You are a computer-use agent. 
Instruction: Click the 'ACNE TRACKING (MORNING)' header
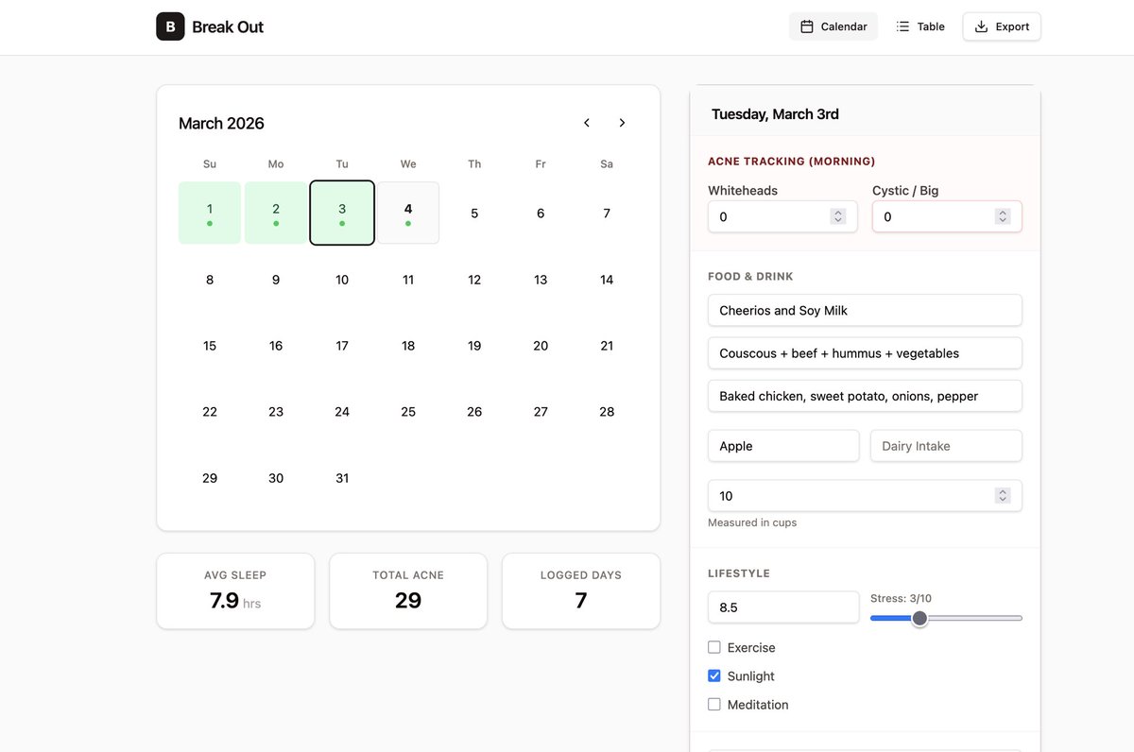click(x=792, y=162)
